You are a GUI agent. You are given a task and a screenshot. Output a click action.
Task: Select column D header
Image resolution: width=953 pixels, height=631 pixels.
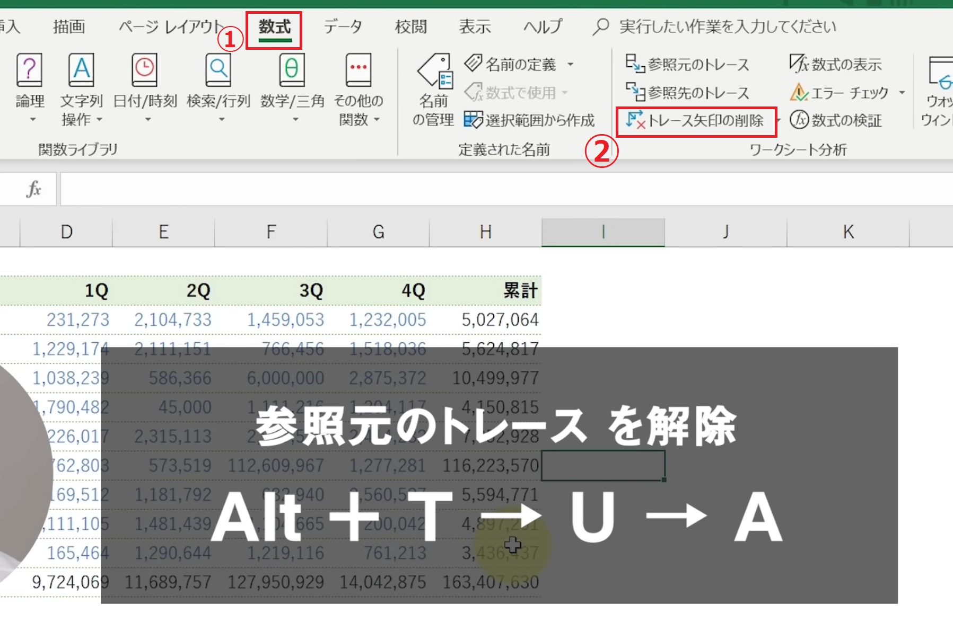pyautogui.click(x=66, y=232)
